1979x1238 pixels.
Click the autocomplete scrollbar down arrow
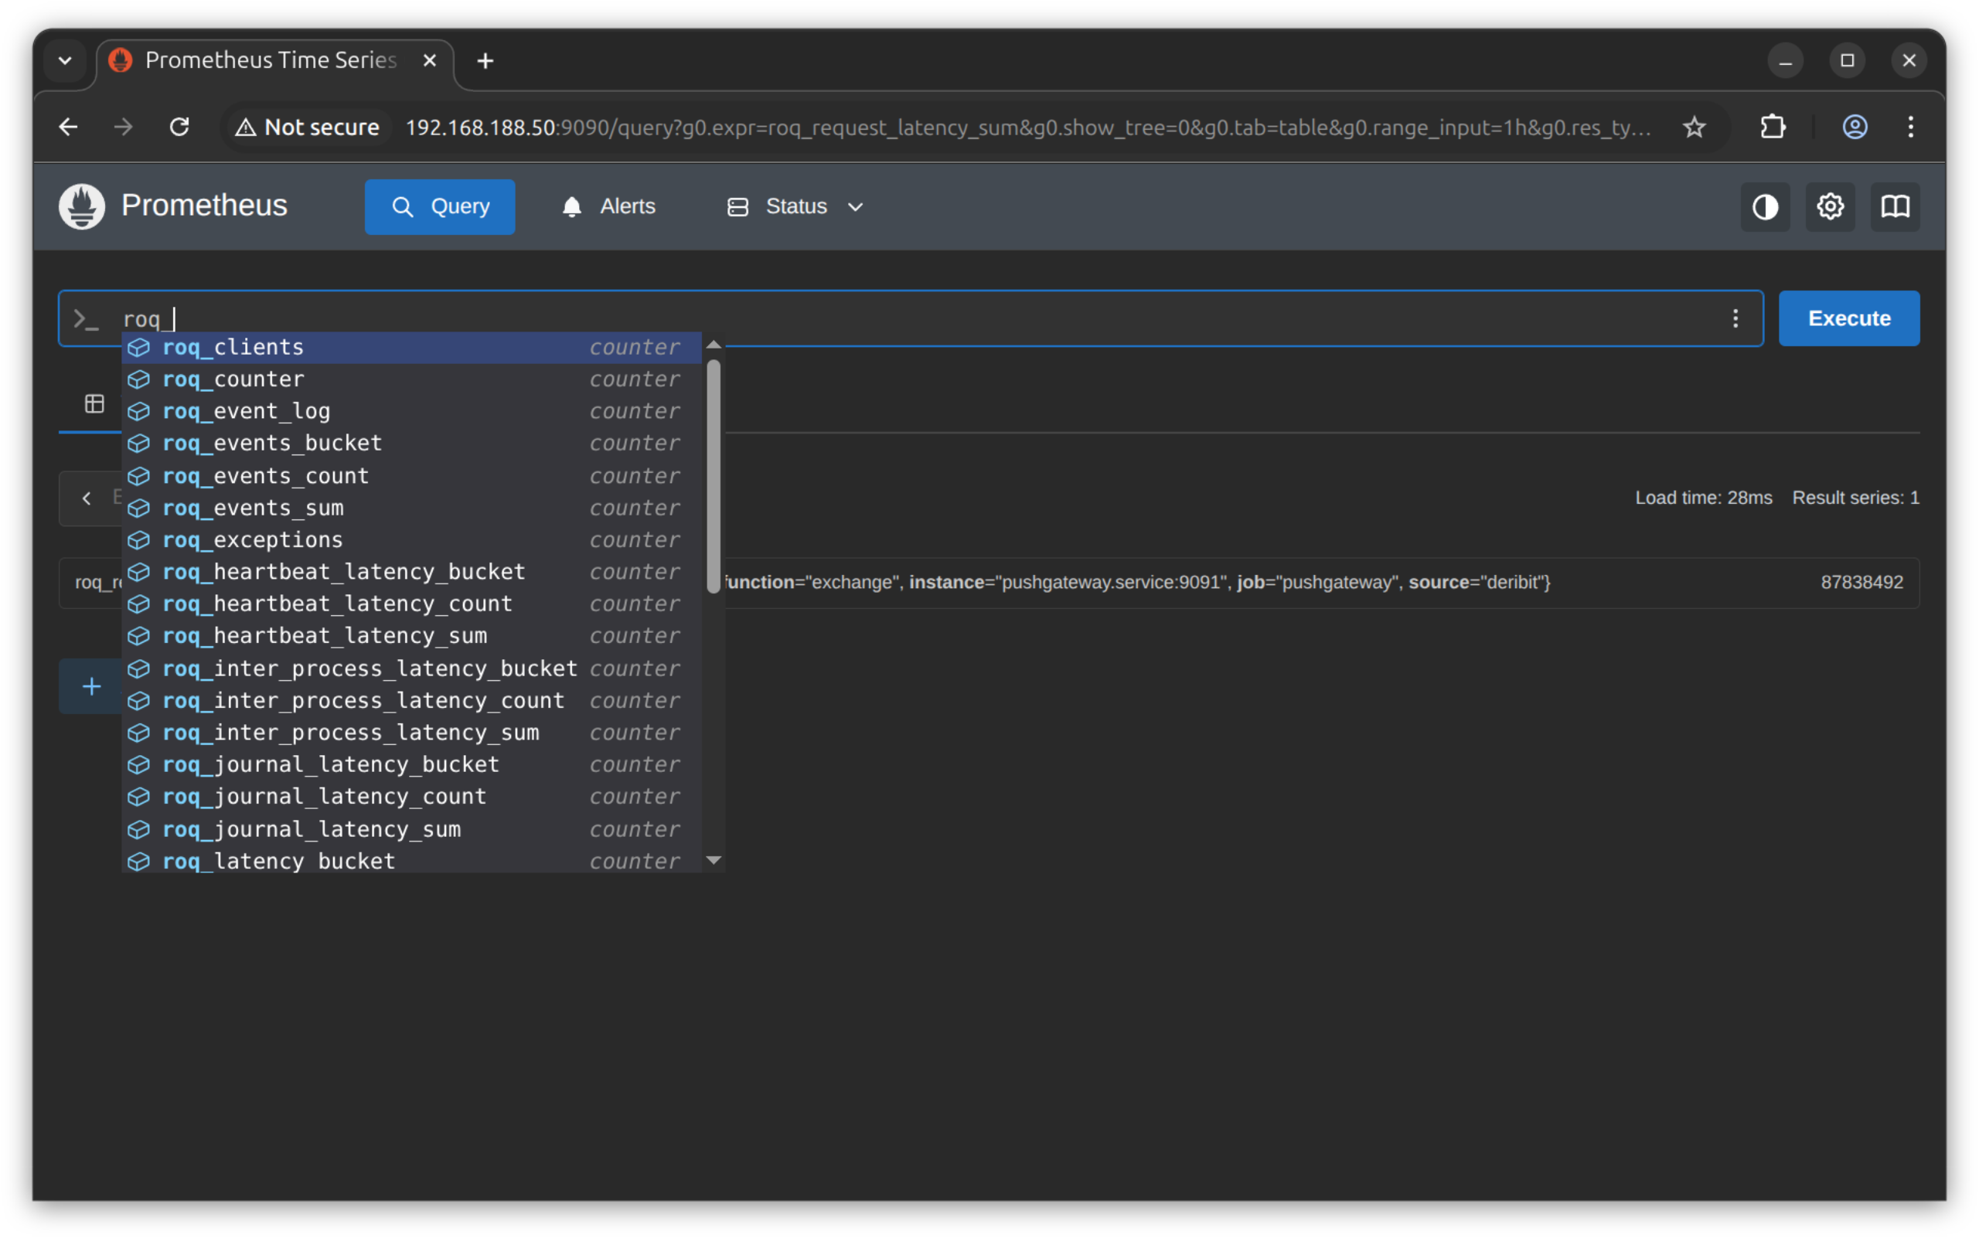click(714, 859)
